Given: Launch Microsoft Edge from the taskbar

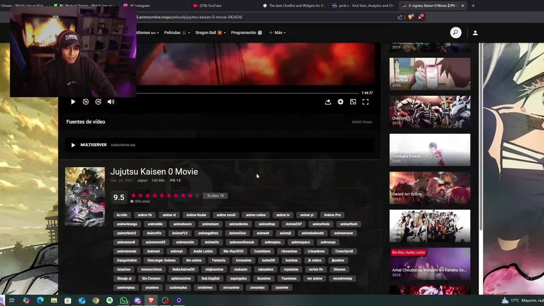Looking at the screenshot, I should tap(40, 300).
